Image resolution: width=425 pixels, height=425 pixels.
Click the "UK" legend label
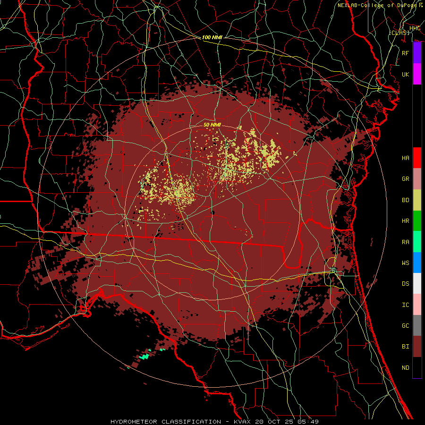(x=406, y=74)
